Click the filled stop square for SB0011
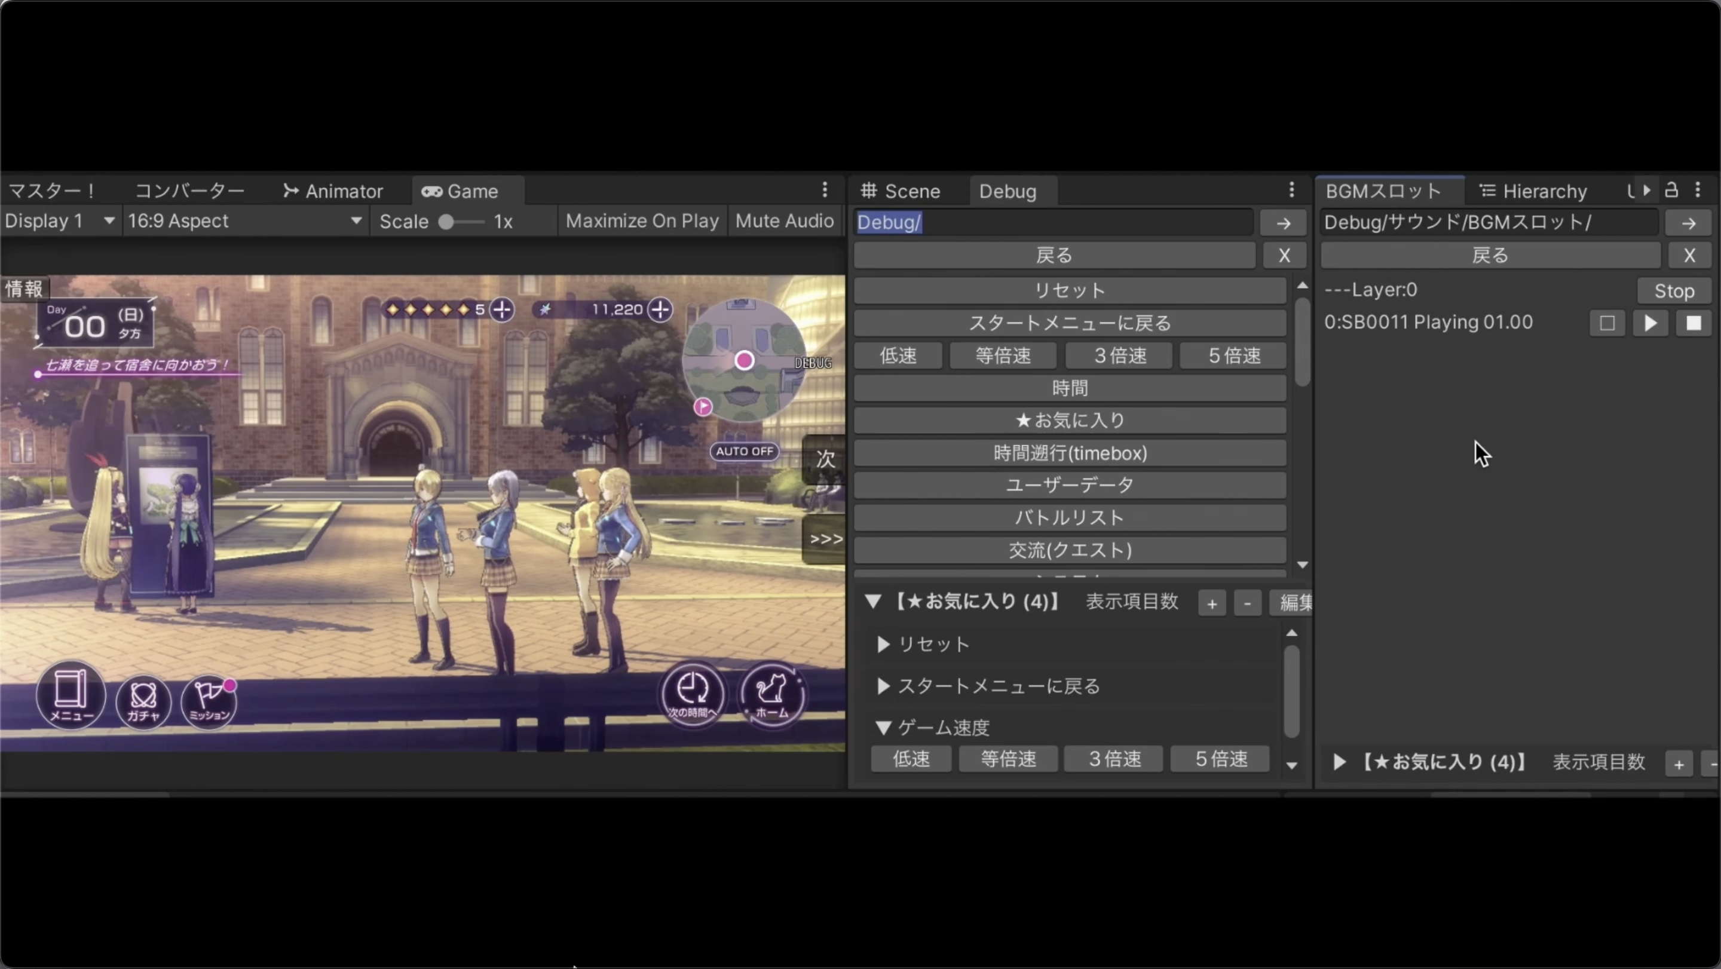 click(1693, 323)
